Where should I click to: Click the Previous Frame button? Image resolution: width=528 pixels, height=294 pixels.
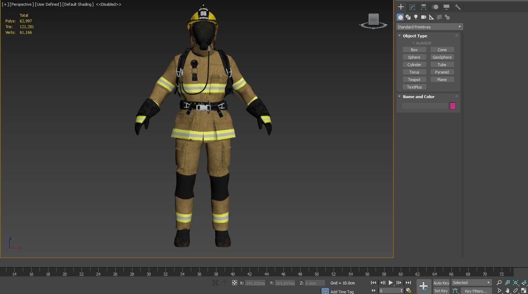pos(383,283)
